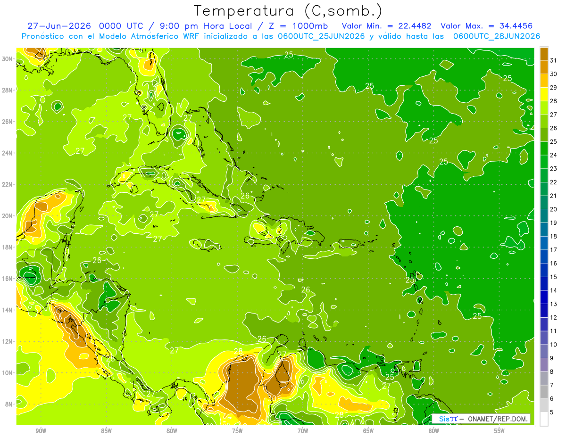Select the gray swatch between legend values 6 and 7
Viewport: 566px width, 437px height.
[544, 392]
